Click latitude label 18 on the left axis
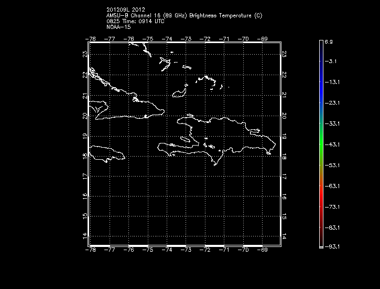The width and height of the screenshot is (380, 289). (x=85, y=156)
